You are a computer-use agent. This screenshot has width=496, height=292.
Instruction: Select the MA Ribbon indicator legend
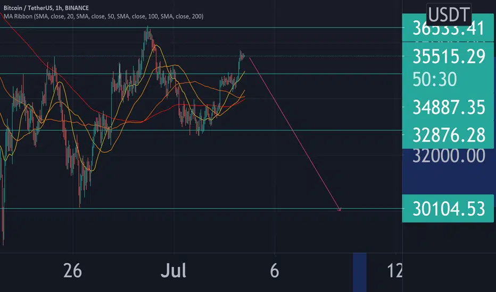(106, 16)
